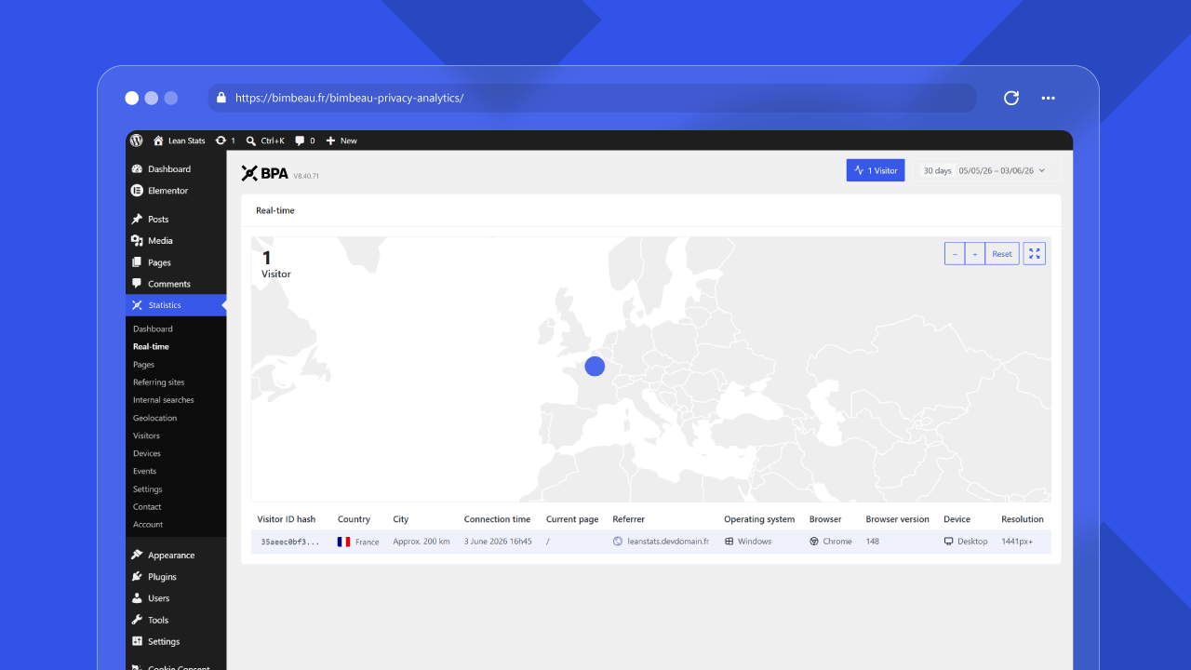Click the France flag icon
Image resolution: width=1191 pixels, height=670 pixels.
(x=344, y=542)
